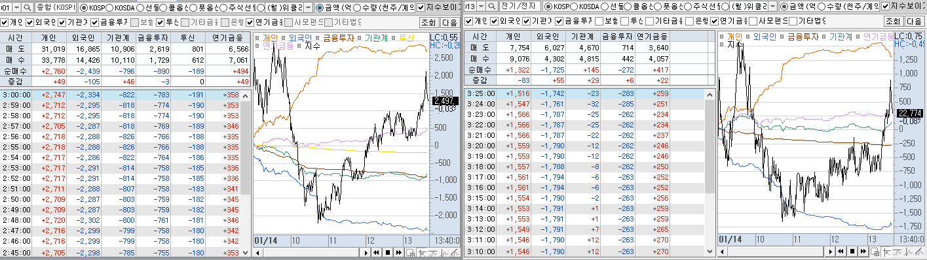The width and height of the screenshot is (927, 260).
Task: Uncheck 연기금 checkbox in 전기/전자 panel
Action: click(714, 22)
